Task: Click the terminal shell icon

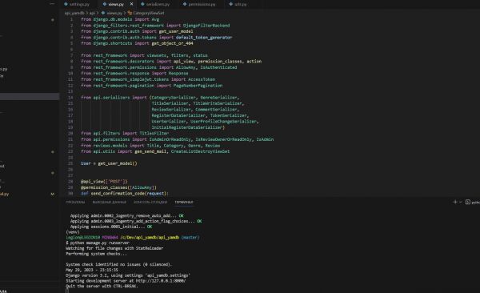Action: click(468, 202)
